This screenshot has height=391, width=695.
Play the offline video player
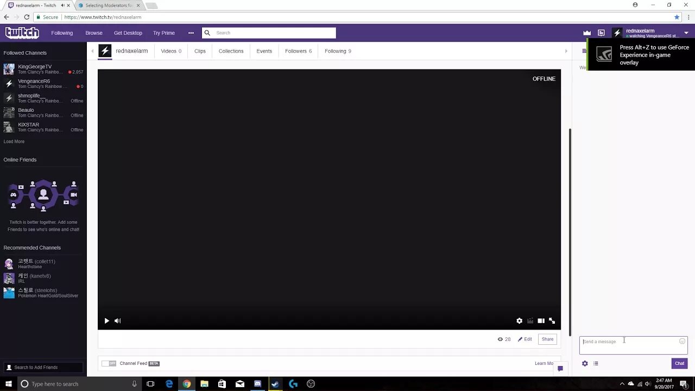click(106, 321)
